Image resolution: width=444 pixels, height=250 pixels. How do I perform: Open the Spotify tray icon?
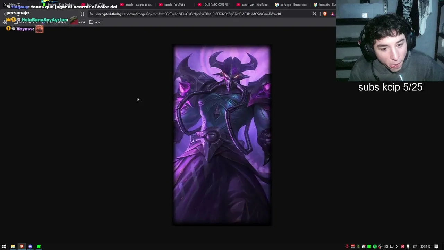(x=375, y=247)
